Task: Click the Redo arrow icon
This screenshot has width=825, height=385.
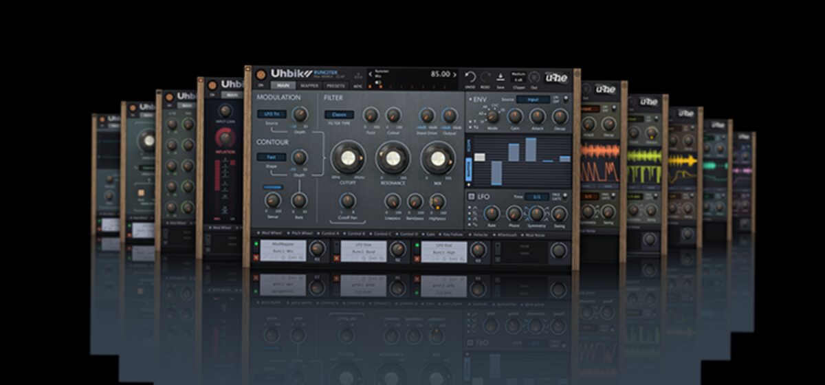Action: coord(485,76)
